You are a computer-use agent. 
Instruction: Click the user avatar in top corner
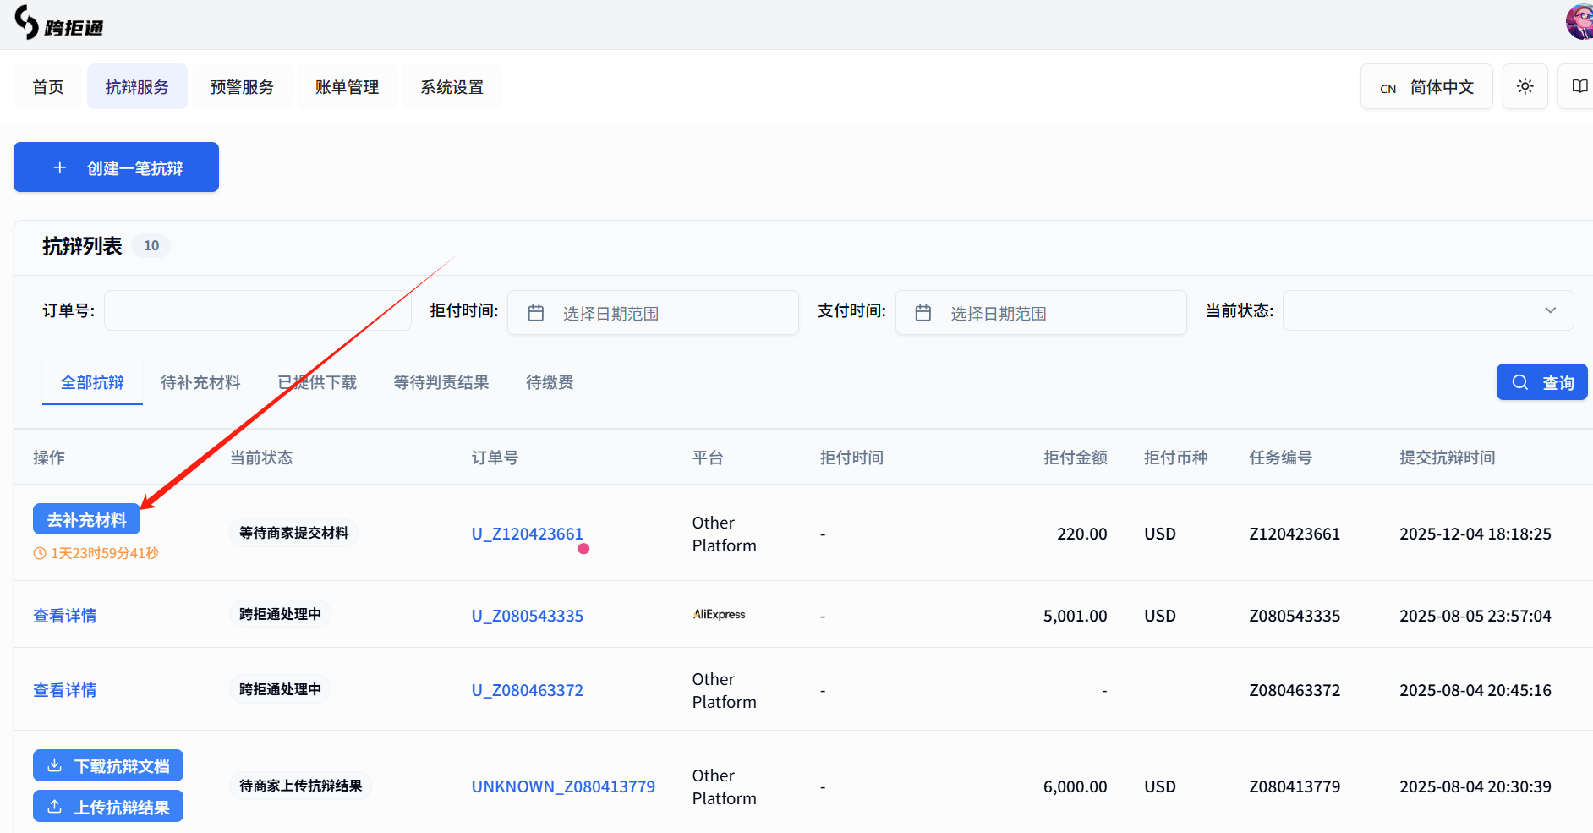tap(1579, 21)
